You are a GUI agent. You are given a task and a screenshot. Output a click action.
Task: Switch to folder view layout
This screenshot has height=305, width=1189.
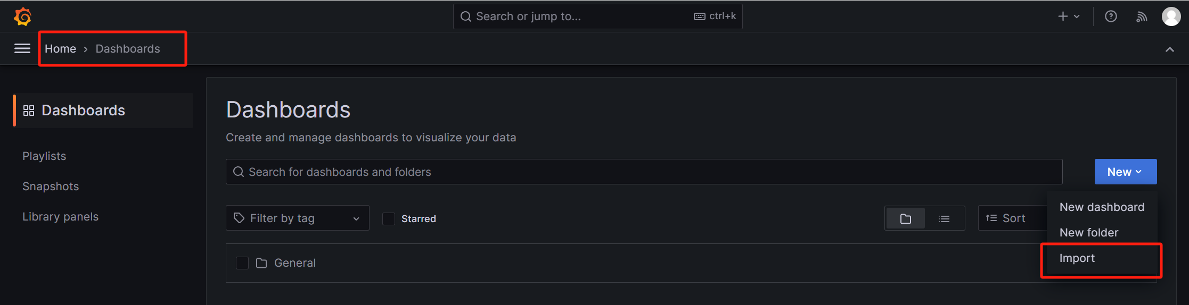(905, 218)
